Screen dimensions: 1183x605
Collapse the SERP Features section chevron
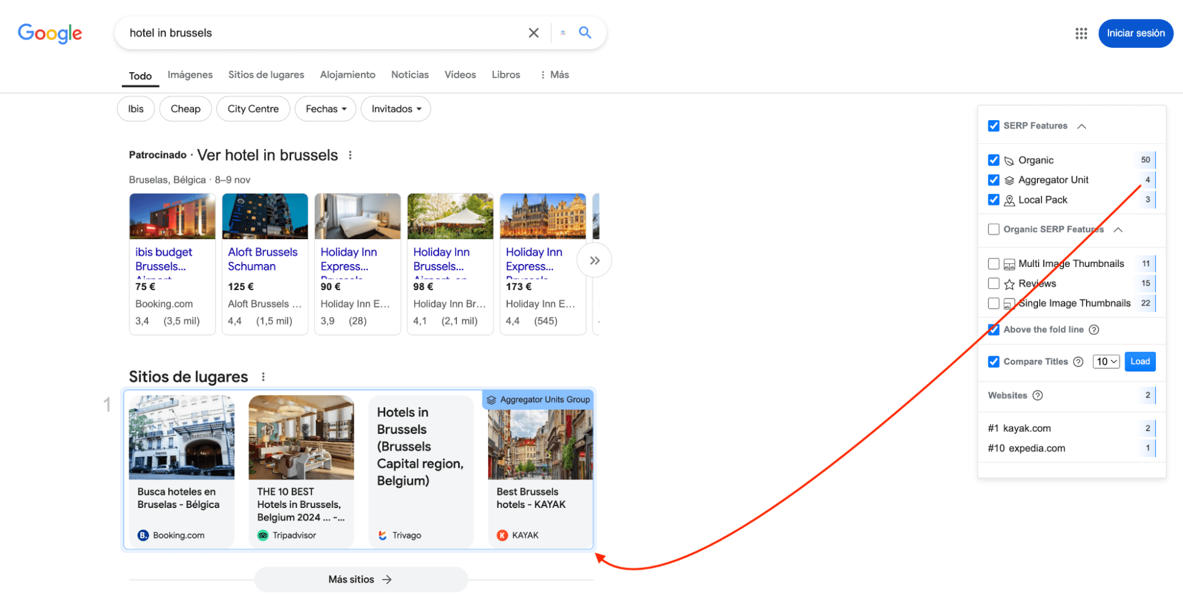pyautogui.click(x=1081, y=126)
